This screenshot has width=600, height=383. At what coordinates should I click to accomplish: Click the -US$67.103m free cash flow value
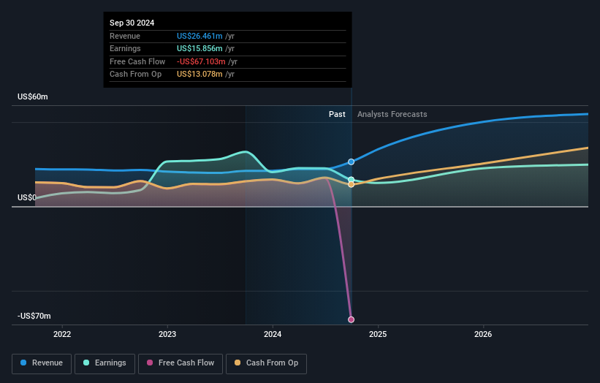201,61
